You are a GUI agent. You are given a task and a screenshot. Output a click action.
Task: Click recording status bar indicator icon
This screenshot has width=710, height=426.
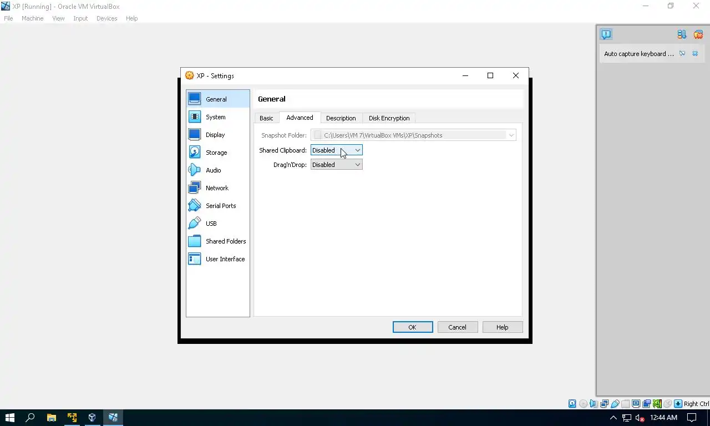tap(646, 404)
